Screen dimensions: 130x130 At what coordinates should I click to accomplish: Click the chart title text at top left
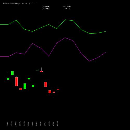[20, 4]
